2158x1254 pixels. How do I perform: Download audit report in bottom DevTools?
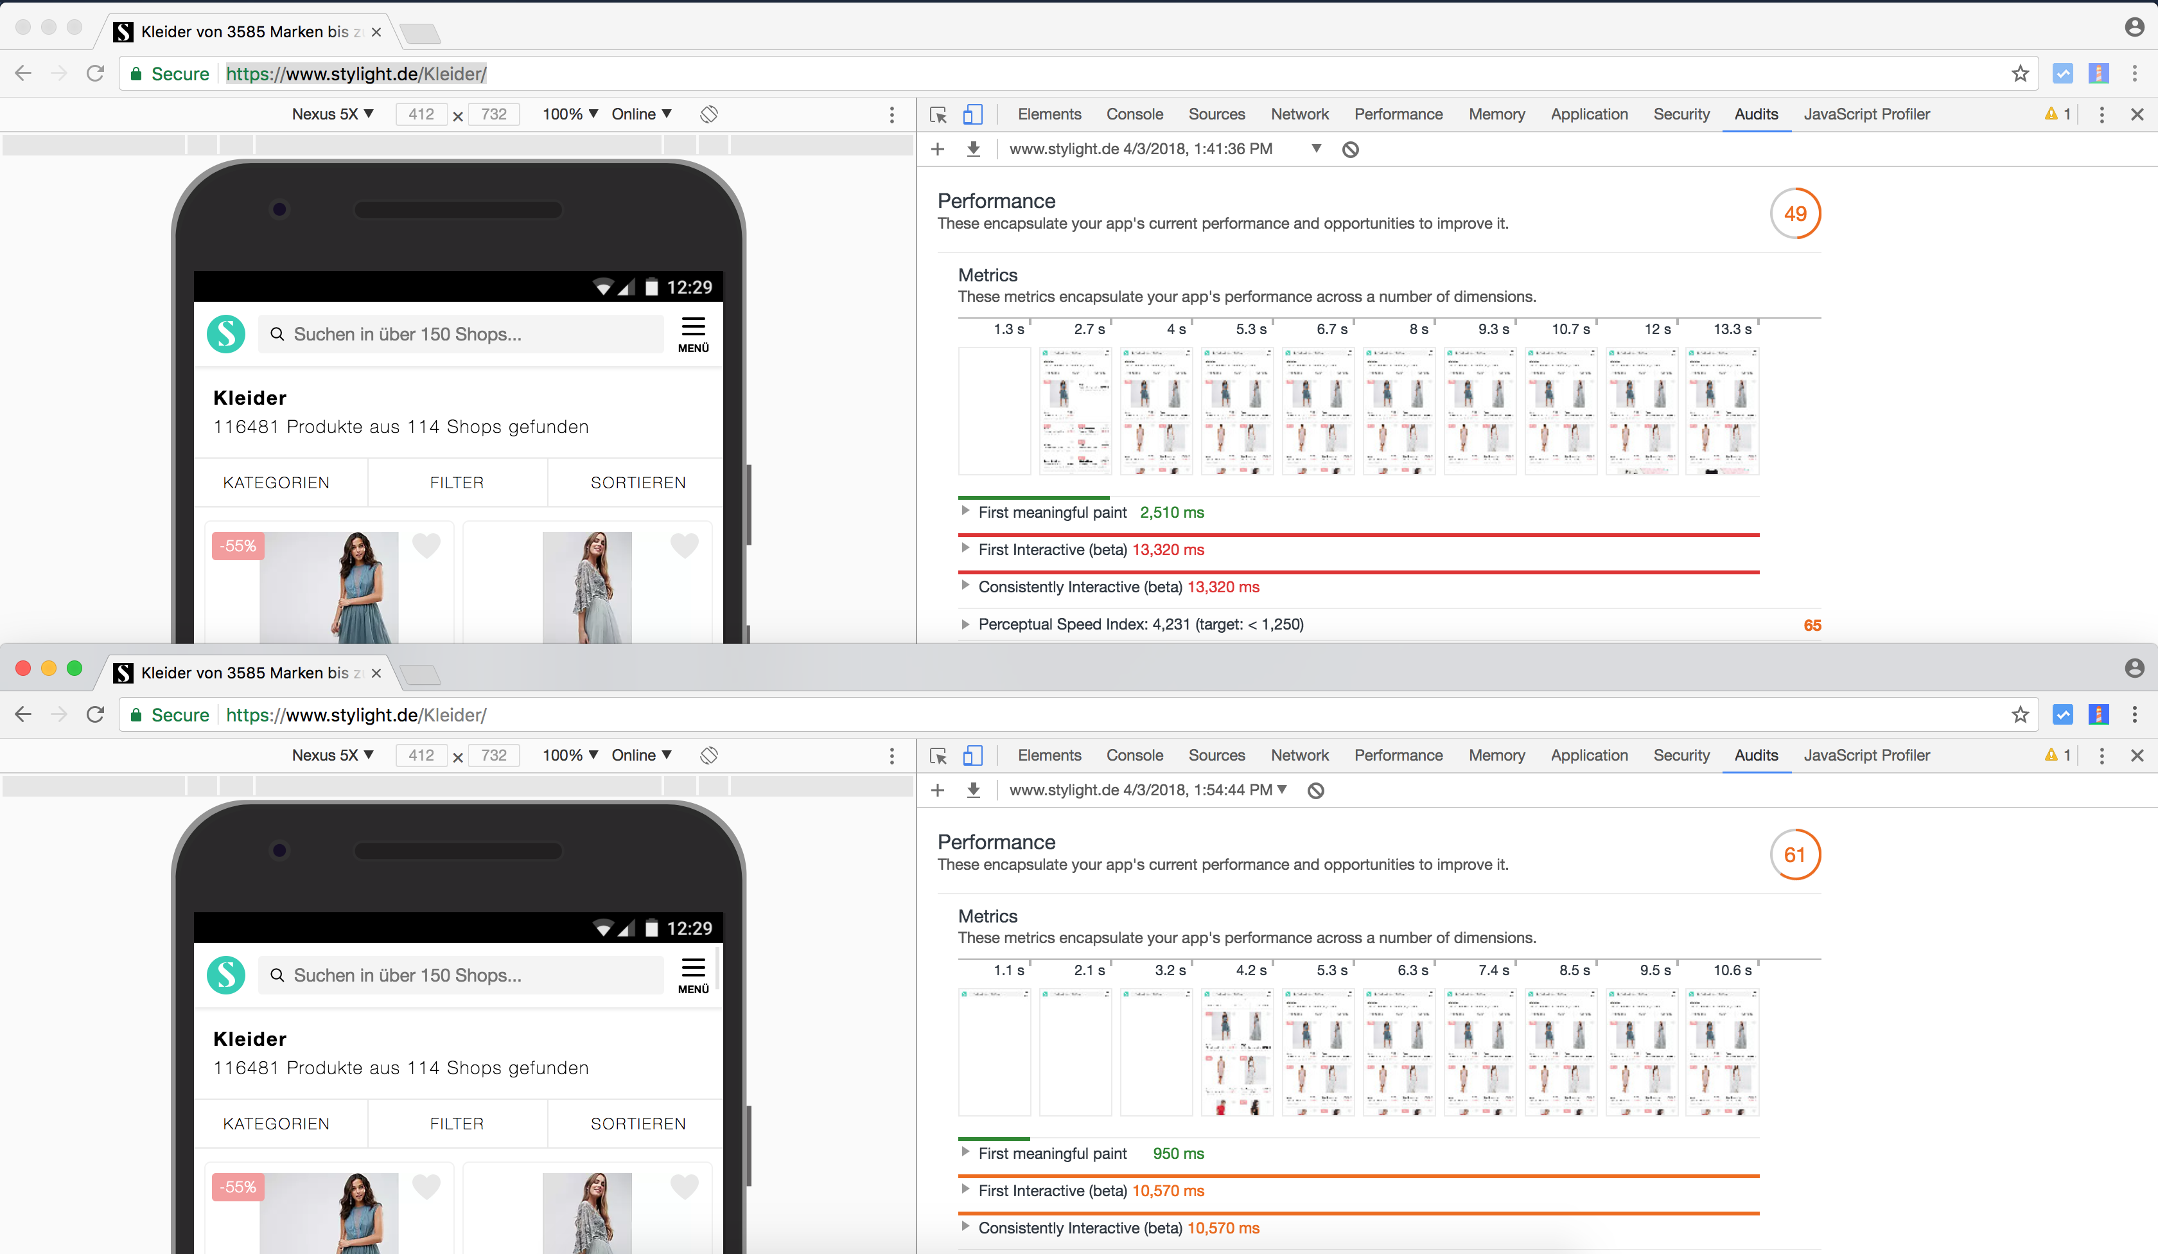[x=974, y=790]
